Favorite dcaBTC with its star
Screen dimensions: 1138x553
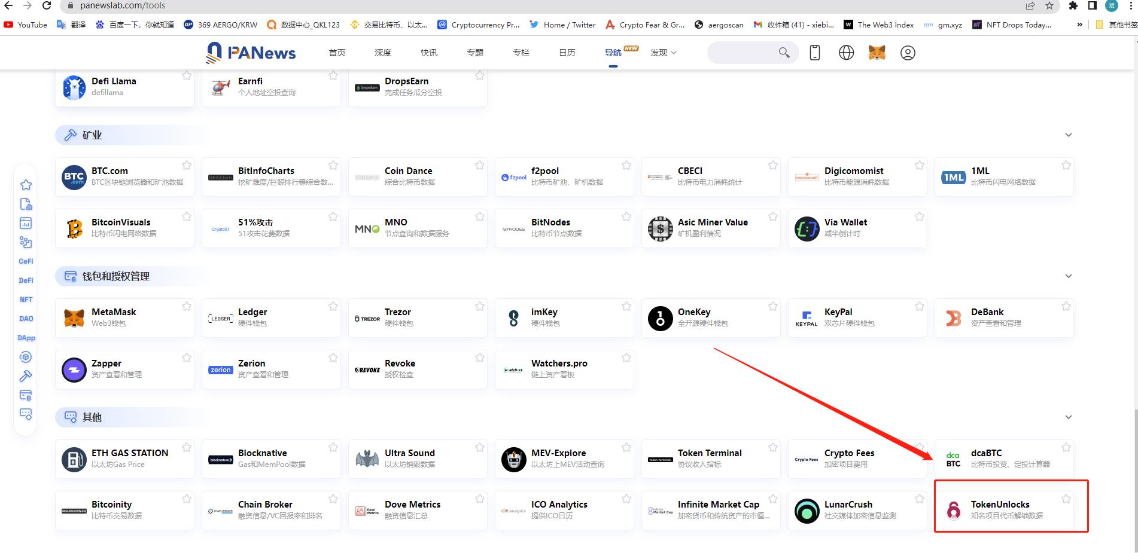click(x=1066, y=447)
